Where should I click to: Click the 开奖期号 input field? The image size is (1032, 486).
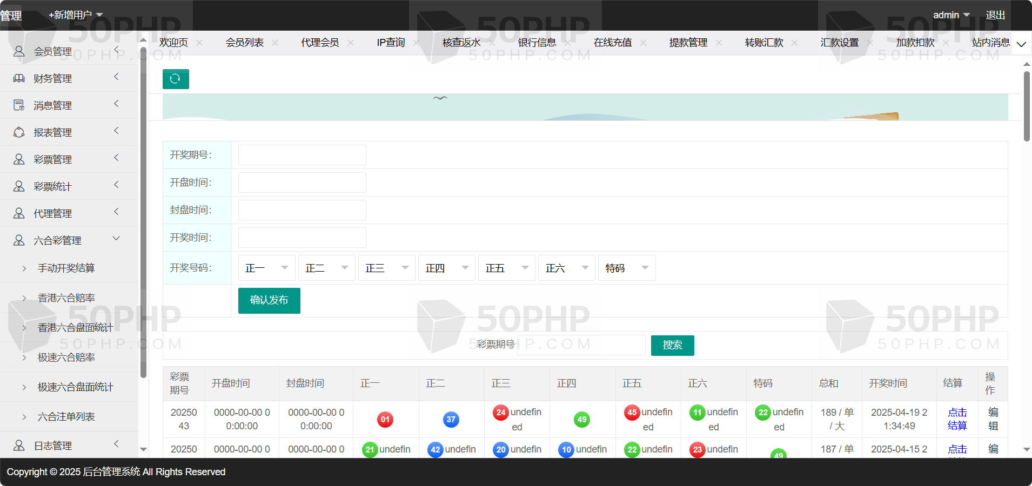click(x=302, y=155)
